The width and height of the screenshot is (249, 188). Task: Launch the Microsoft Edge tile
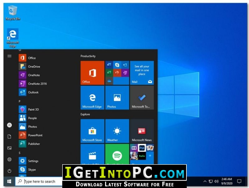click(x=92, y=98)
